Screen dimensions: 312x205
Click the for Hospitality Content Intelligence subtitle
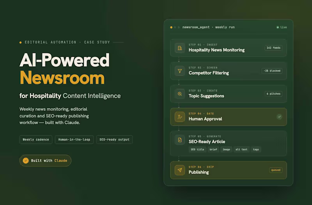(70, 96)
